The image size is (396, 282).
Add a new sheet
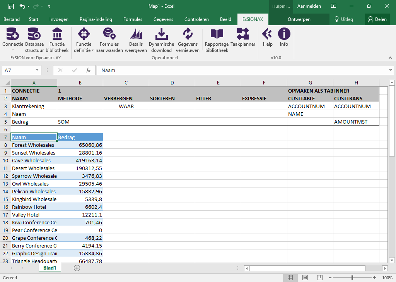(77, 268)
